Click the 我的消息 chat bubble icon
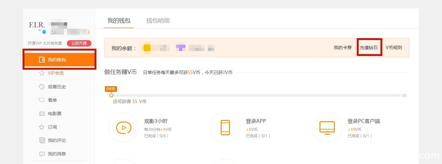Viewport: 442px width, 164px height. point(42,154)
